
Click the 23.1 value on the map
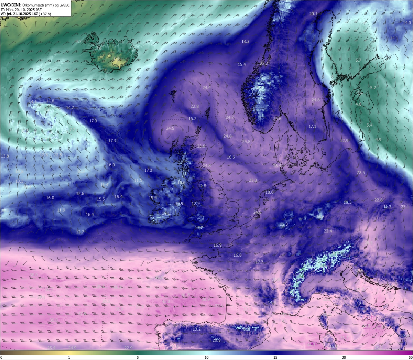pos(405,207)
